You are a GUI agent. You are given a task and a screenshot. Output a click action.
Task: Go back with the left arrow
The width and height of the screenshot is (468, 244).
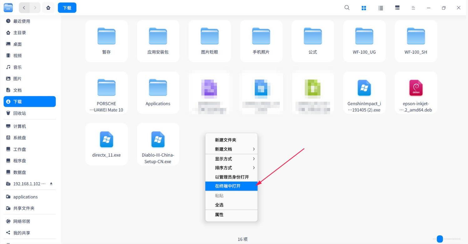tap(24, 8)
